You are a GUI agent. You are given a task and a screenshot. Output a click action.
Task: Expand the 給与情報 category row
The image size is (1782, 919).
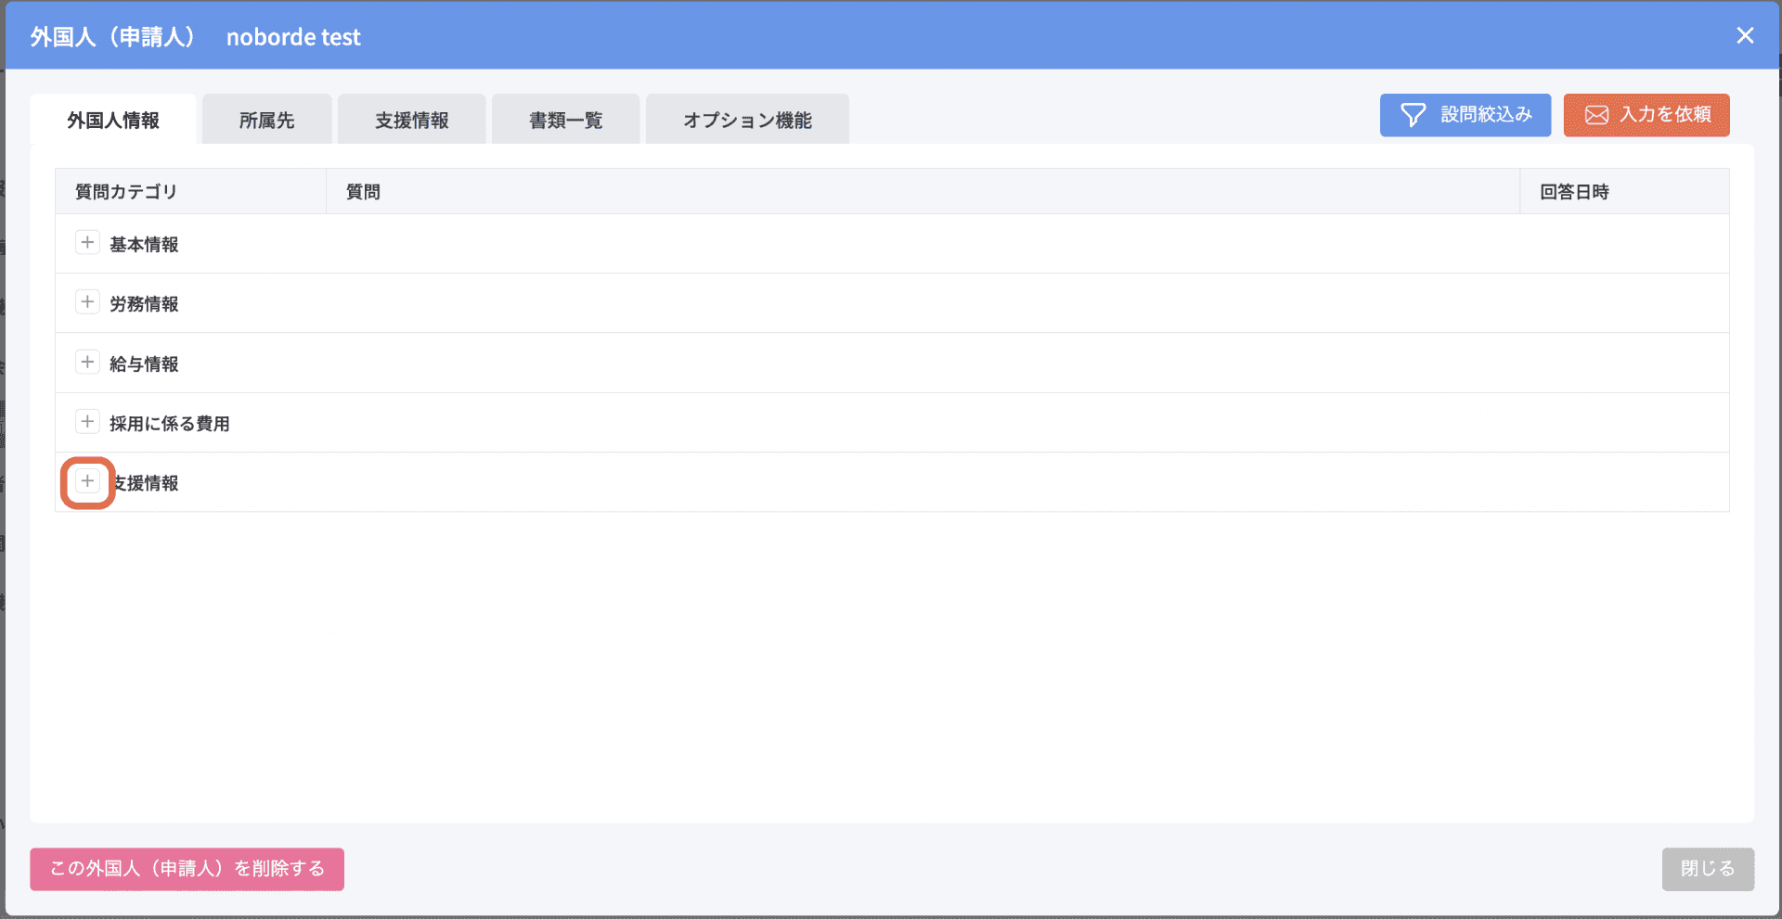tap(87, 363)
